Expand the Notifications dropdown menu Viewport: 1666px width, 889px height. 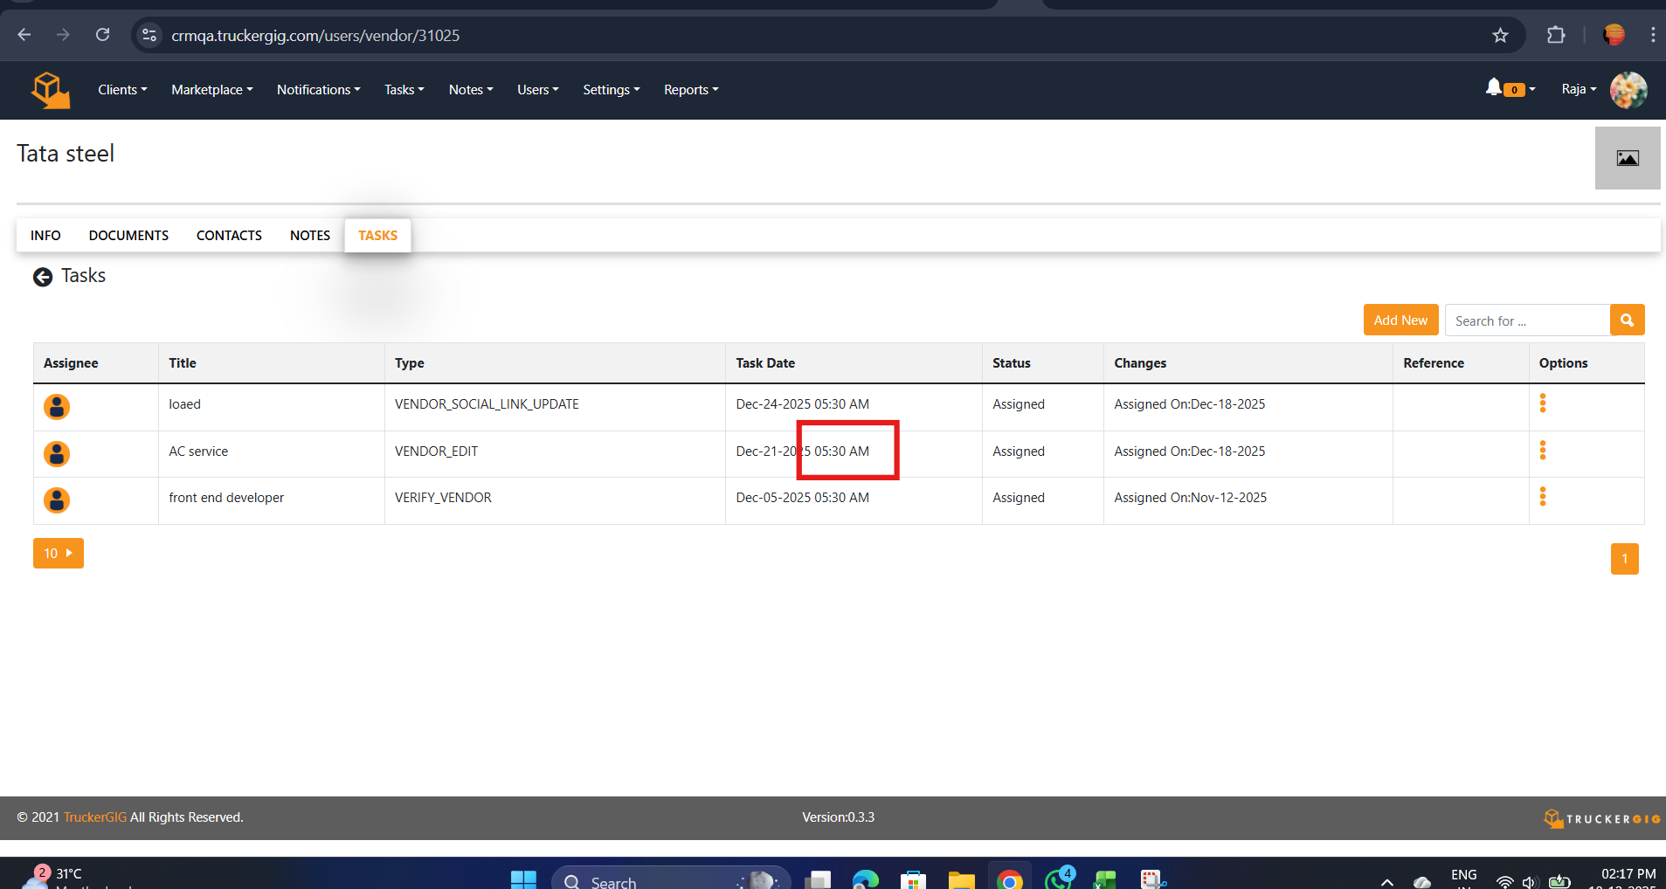(319, 90)
